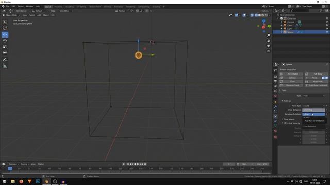The width and height of the screenshot is (330, 185).
Task: Toggle Fluid render visibility button
Action: 323,78
